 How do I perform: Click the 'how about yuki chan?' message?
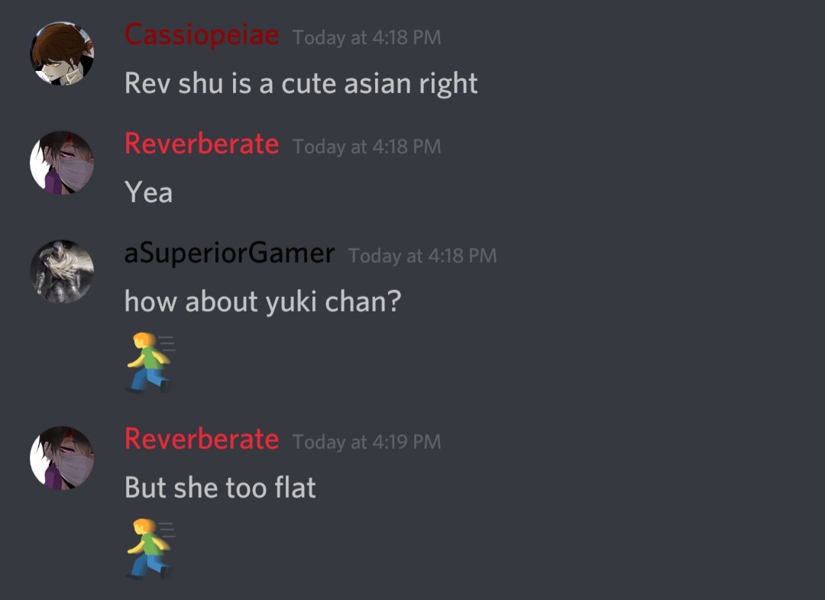coord(263,302)
